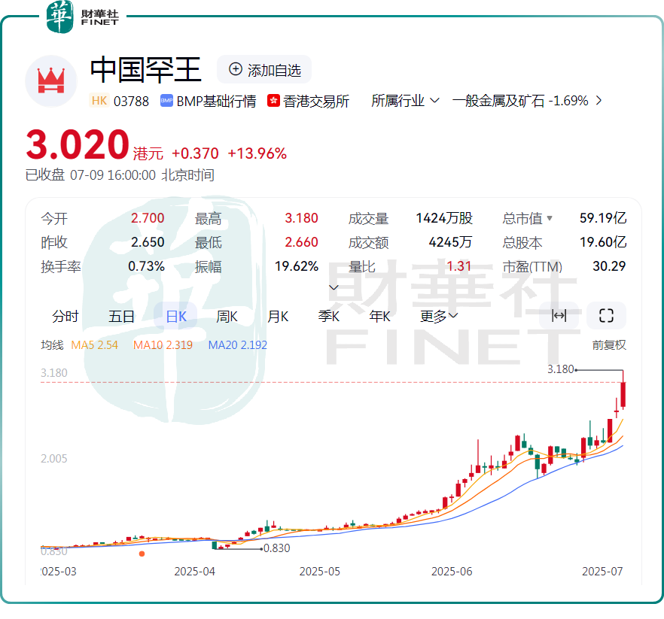
Task: Click the 振幅 value 19.62%
Action: coord(297,266)
